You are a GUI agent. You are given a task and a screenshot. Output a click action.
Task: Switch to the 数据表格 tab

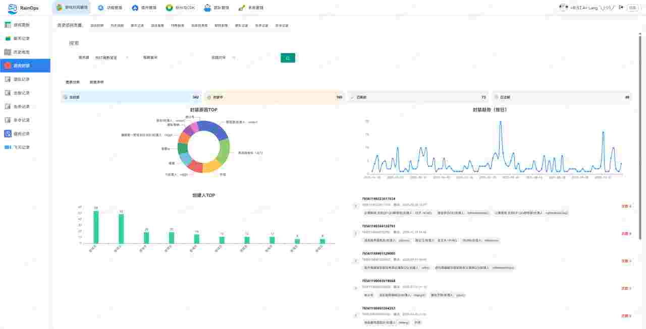pos(96,82)
